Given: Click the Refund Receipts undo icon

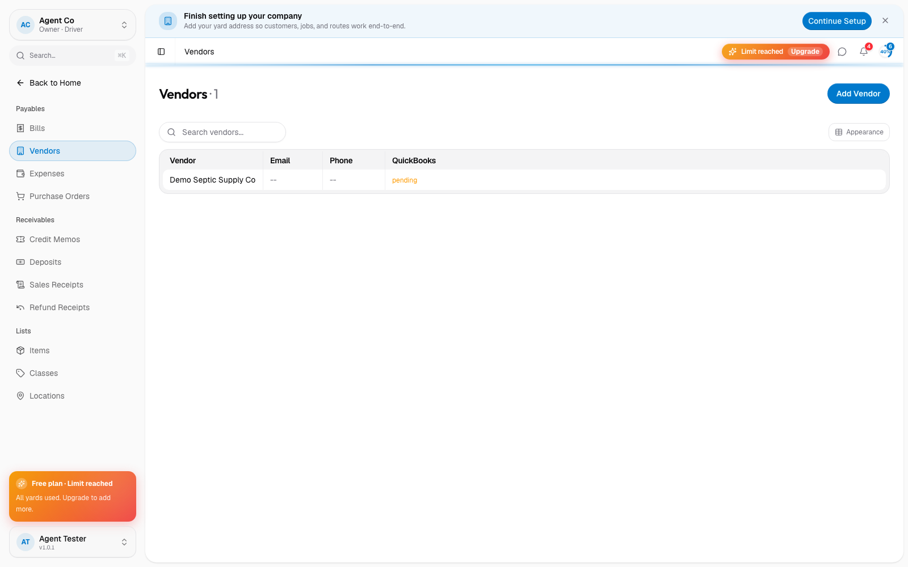Looking at the screenshot, I should (20, 307).
